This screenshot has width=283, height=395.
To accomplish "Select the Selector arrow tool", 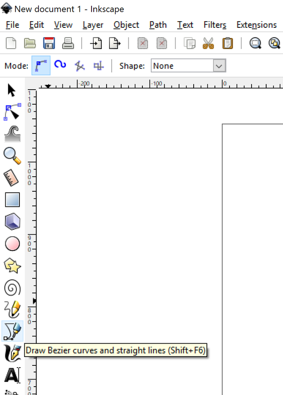I will pyautogui.click(x=11, y=90).
